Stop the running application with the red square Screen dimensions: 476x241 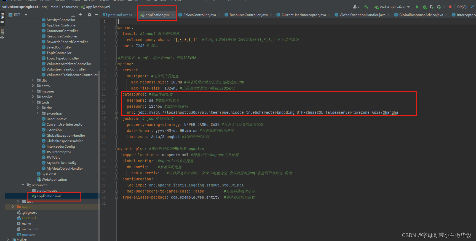[450, 7]
